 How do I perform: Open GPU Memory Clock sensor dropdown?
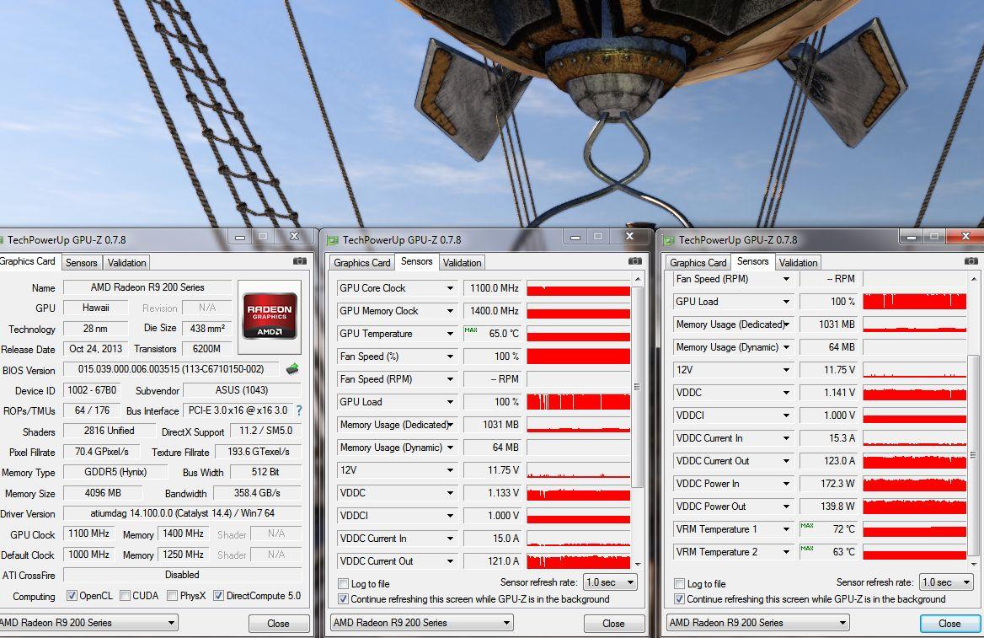[450, 311]
